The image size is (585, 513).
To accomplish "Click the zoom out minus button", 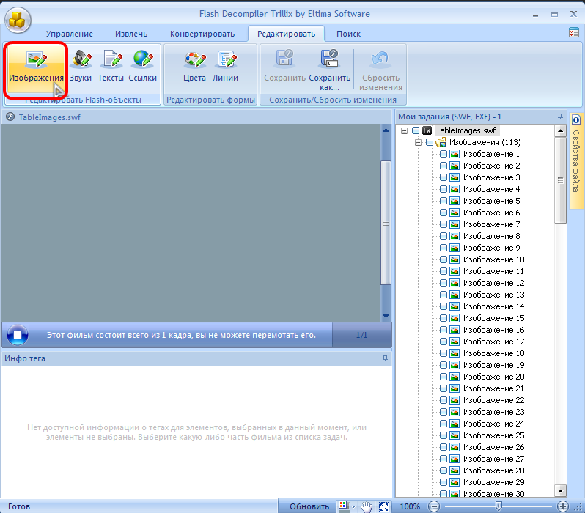I will point(433,506).
